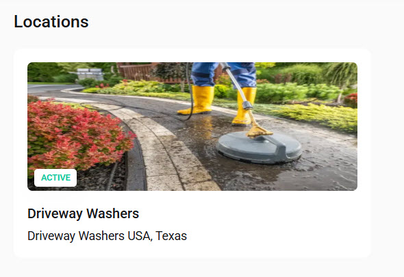
Task: Open the Driveway Washers card photo
Action: [192, 127]
